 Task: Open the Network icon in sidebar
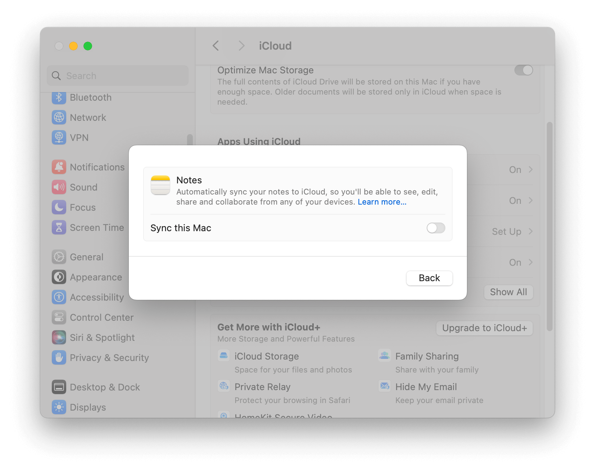[x=59, y=118]
